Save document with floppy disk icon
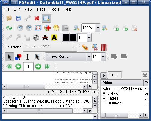Screen dimensions: 151x121 click(18, 18)
